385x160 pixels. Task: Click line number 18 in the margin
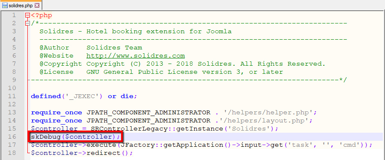(x=12, y=153)
